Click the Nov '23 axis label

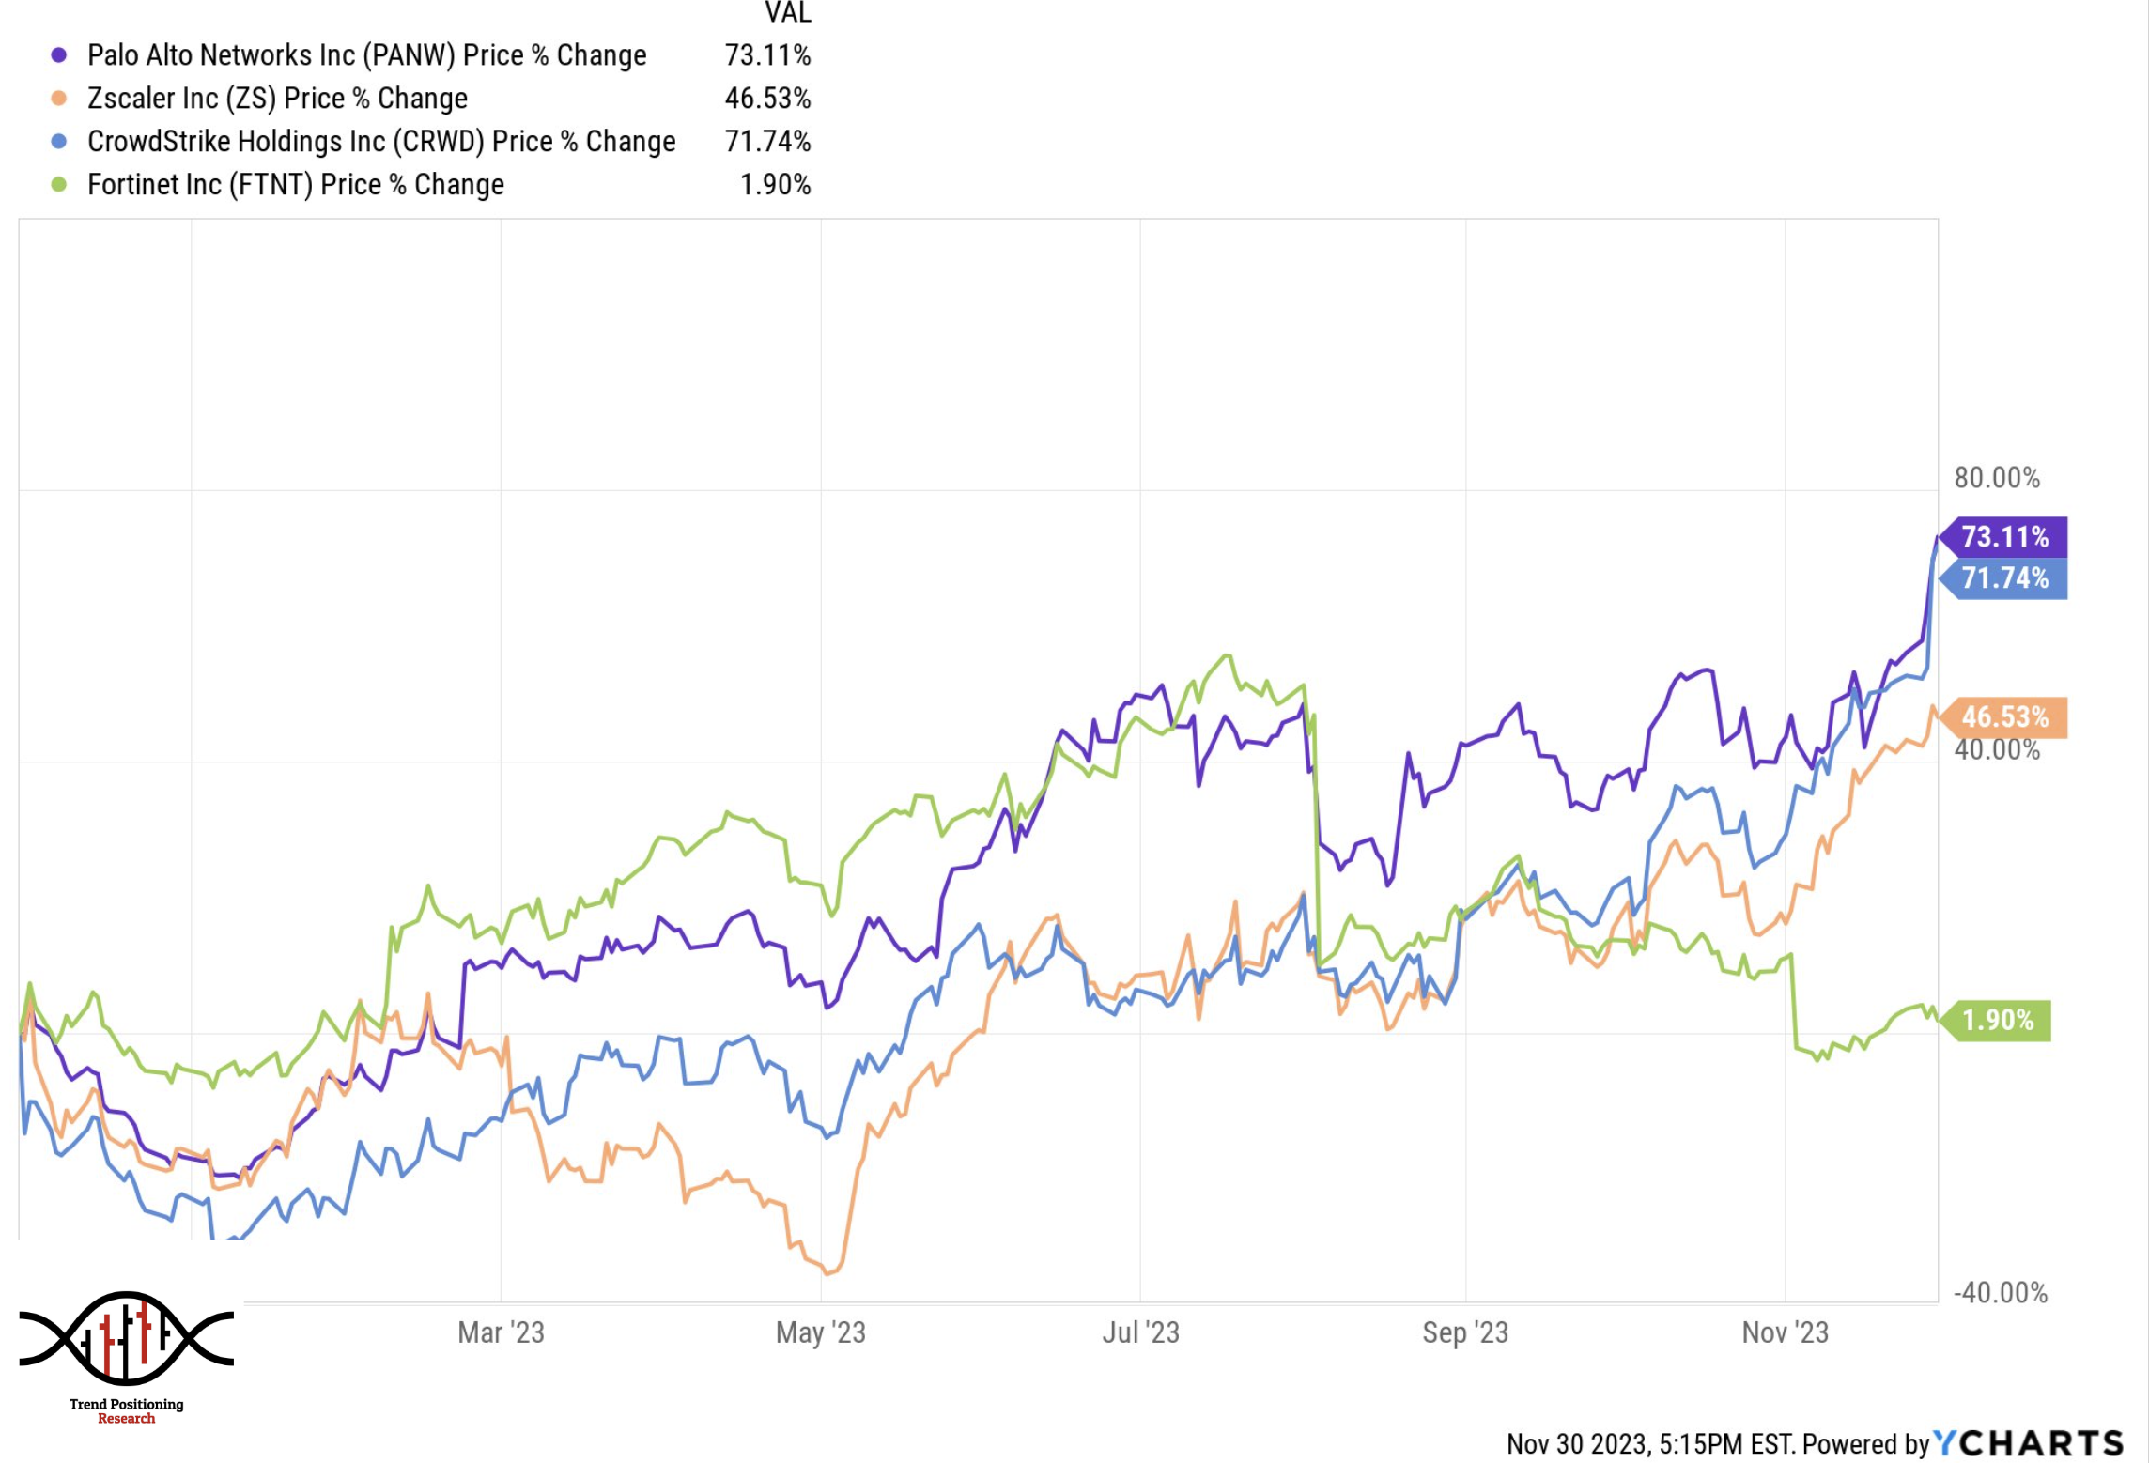(1785, 1332)
